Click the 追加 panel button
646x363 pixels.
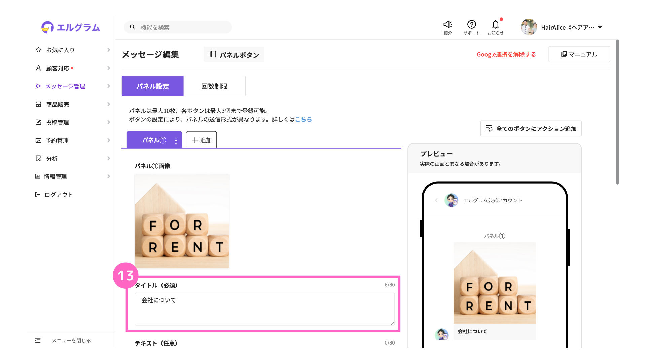coord(201,140)
